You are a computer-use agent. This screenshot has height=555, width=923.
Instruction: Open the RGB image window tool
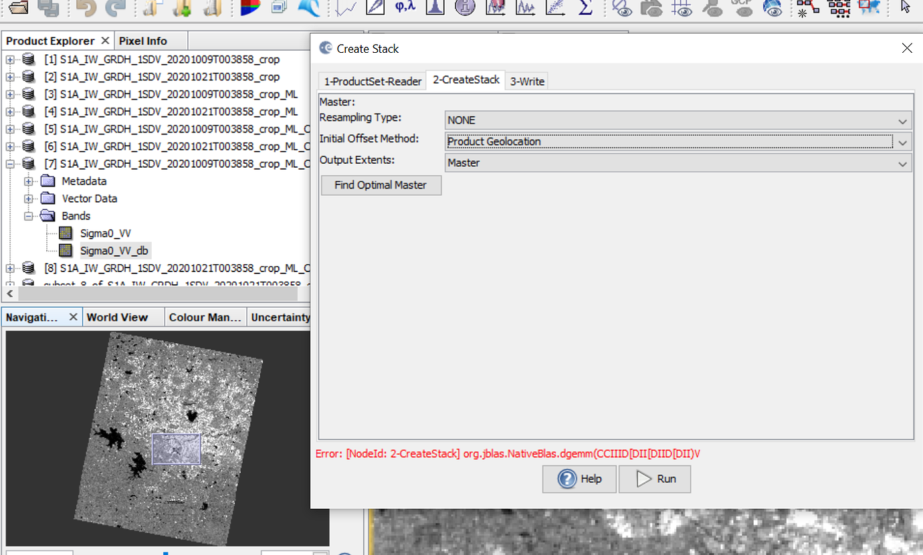[x=251, y=7]
